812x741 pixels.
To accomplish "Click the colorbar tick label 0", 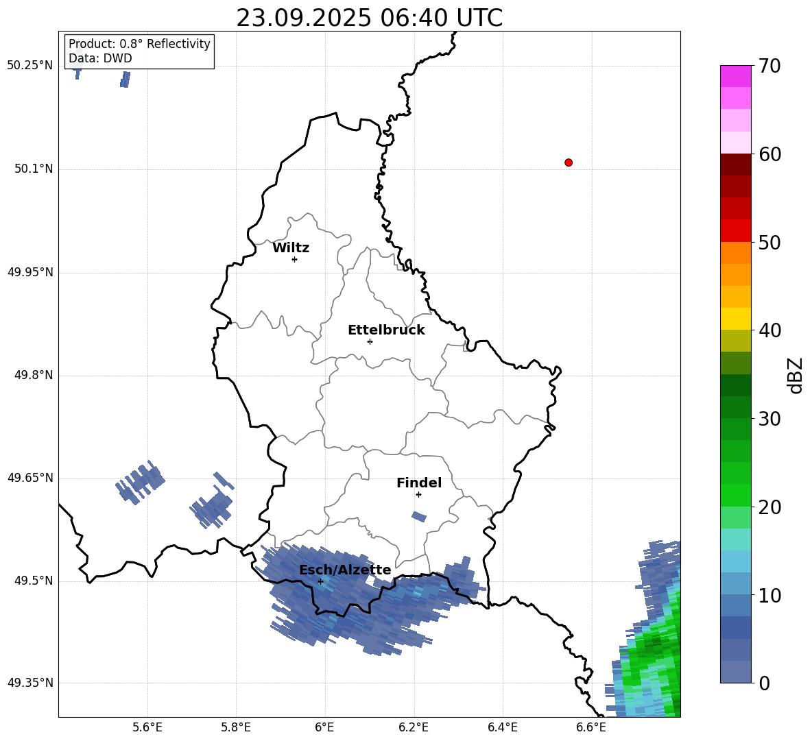I will click(x=764, y=683).
